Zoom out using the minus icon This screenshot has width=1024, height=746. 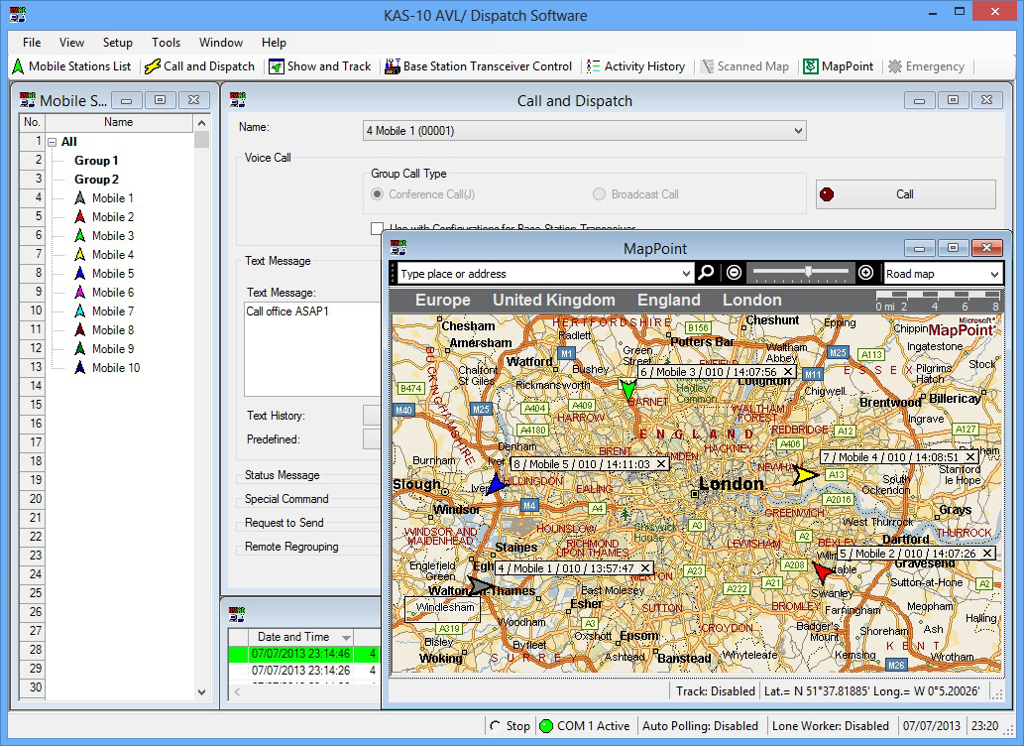point(732,272)
